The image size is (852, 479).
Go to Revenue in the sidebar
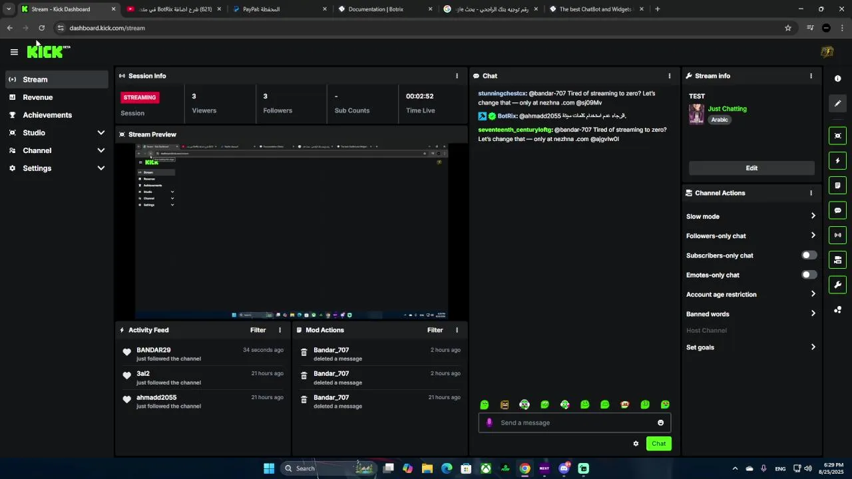point(57,97)
